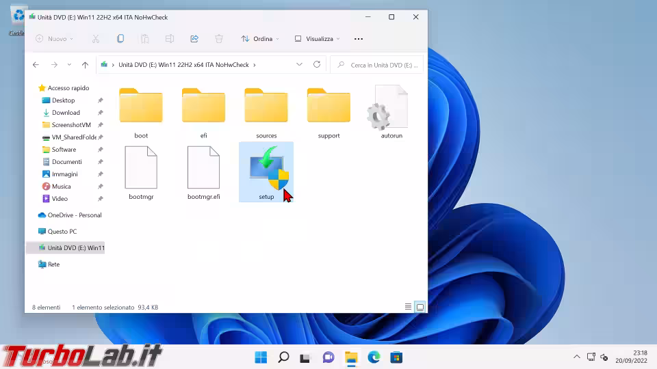Open Microsoft Store from taskbar
657x369 pixels.
click(396, 357)
